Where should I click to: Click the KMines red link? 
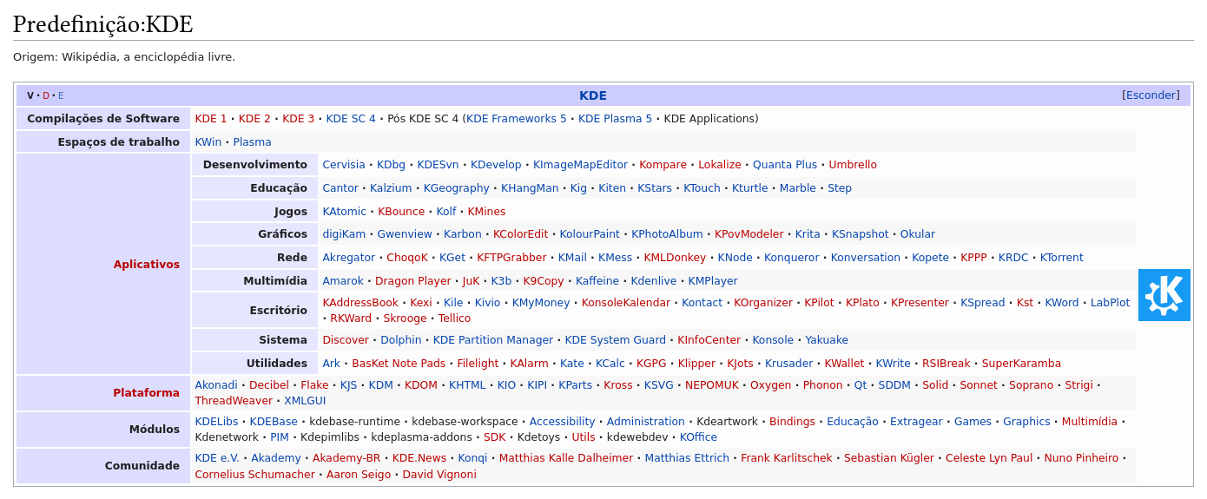pyautogui.click(x=486, y=212)
